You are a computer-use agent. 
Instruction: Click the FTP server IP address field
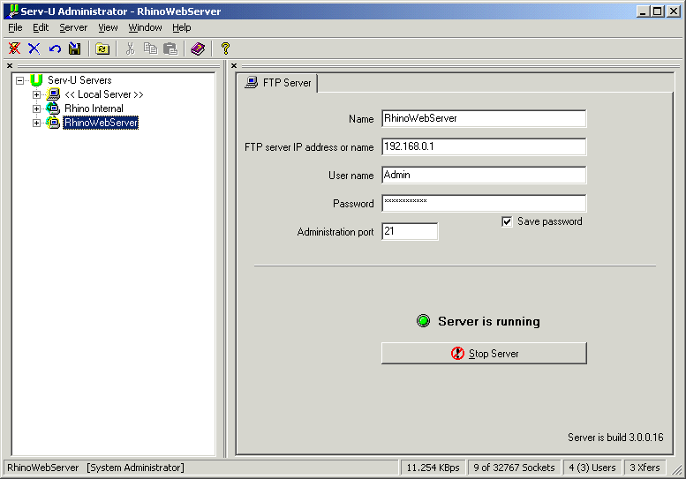click(483, 147)
